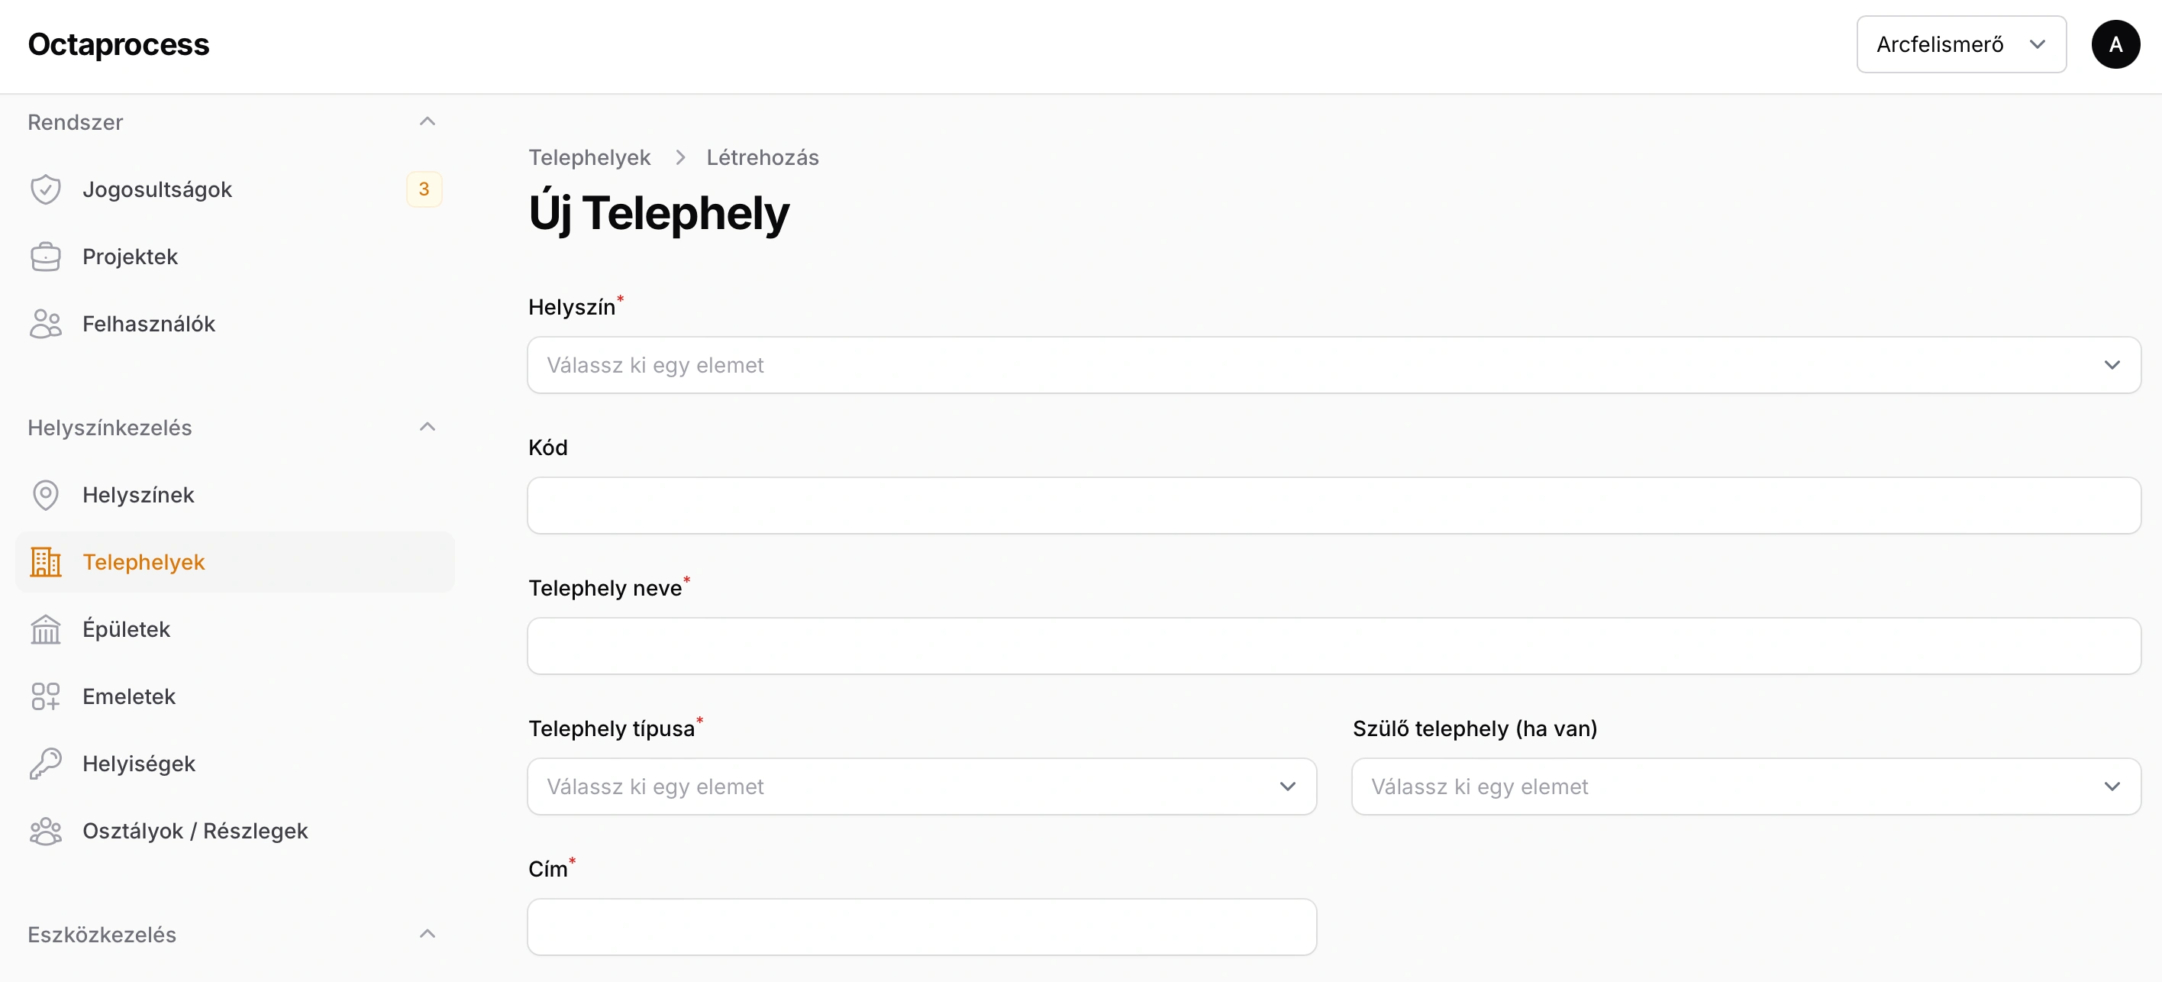This screenshot has height=982, width=2162.
Task: Click the map pin icon for Helyszínek
Action: click(45, 495)
